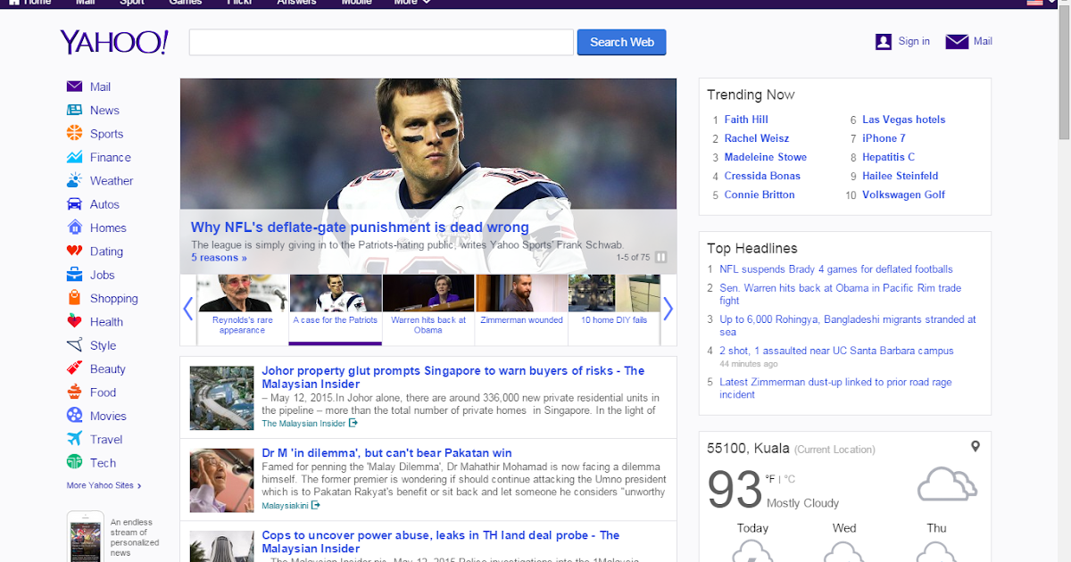Open the Sports basketball icon

tap(74, 133)
